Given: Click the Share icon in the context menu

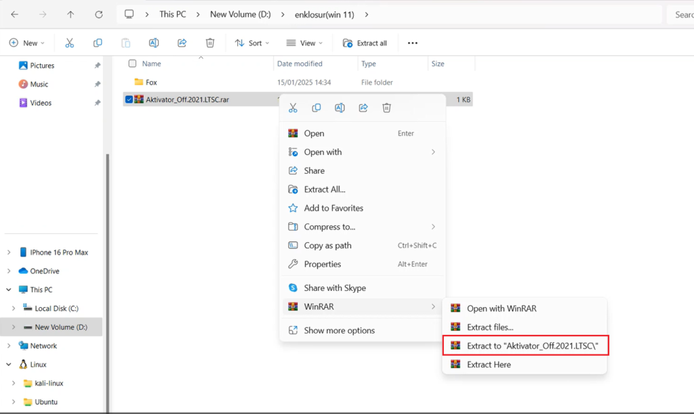Looking at the screenshot, I should [x=363, y=108].
